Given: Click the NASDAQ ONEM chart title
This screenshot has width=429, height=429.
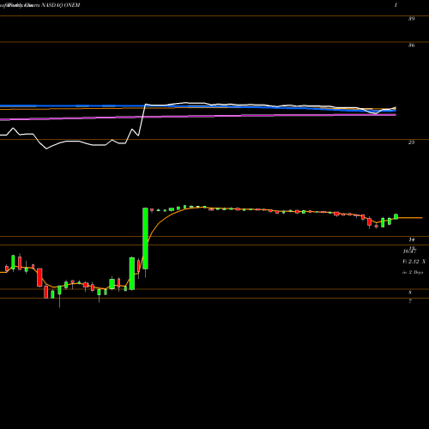Looking at the screenshot, I should point(61,5).
